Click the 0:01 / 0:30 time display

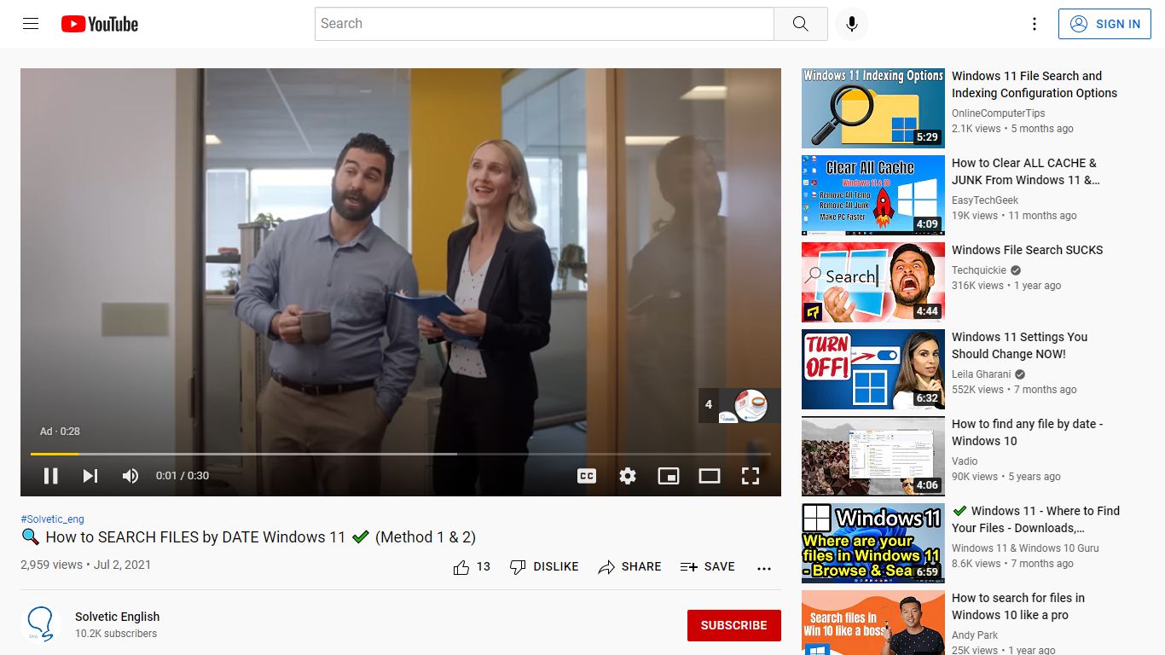tap(183, 476)
